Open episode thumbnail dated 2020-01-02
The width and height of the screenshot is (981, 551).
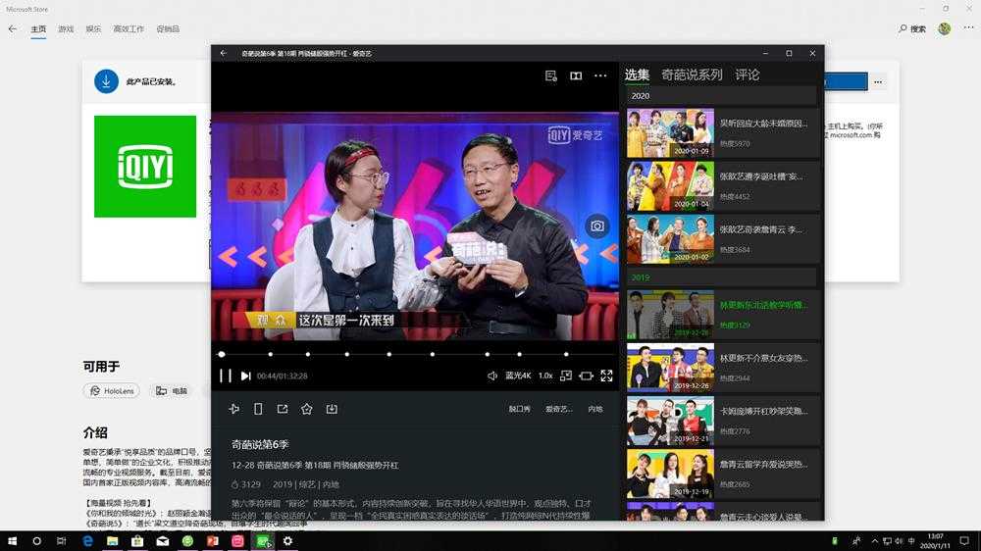670,239
